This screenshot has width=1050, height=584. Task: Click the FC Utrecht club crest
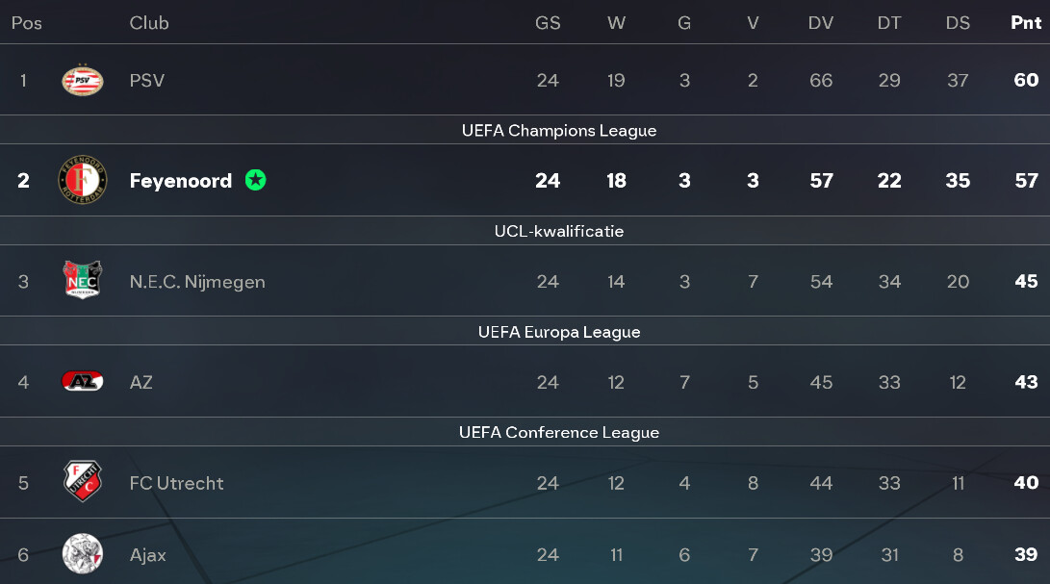tap(82, 482)
